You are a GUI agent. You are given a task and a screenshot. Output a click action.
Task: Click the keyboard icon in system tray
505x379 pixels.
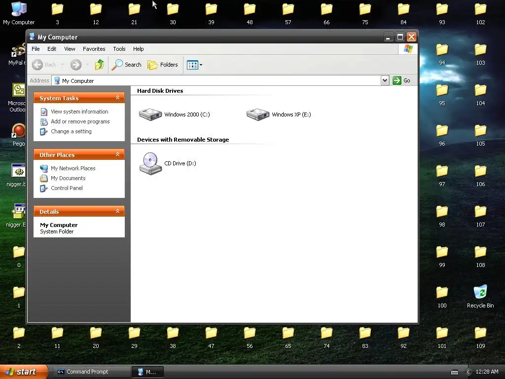(454, 372)
